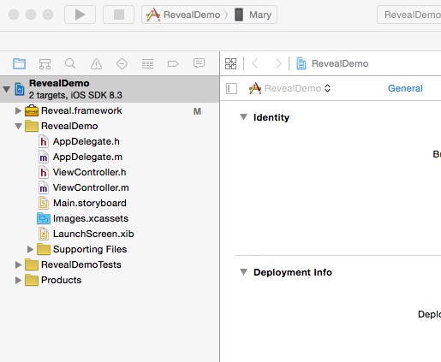This screenshot has height=362, width=441.
Task: Click RevealDemo in the jump bar
Action: click(x=340, y=63)
